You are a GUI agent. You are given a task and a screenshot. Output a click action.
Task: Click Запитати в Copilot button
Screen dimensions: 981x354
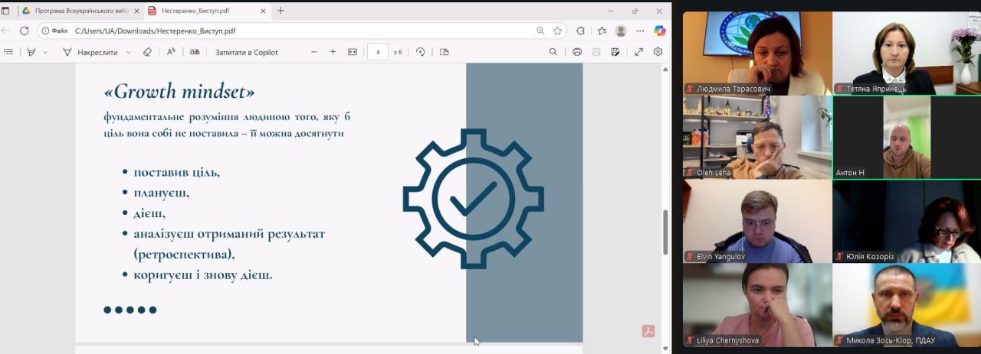pyautogui.click(x=246, y=52)
